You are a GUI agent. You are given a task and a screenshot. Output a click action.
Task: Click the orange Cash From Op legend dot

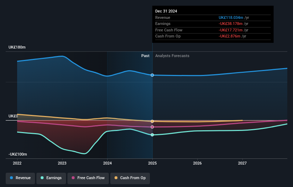point(116,178)
